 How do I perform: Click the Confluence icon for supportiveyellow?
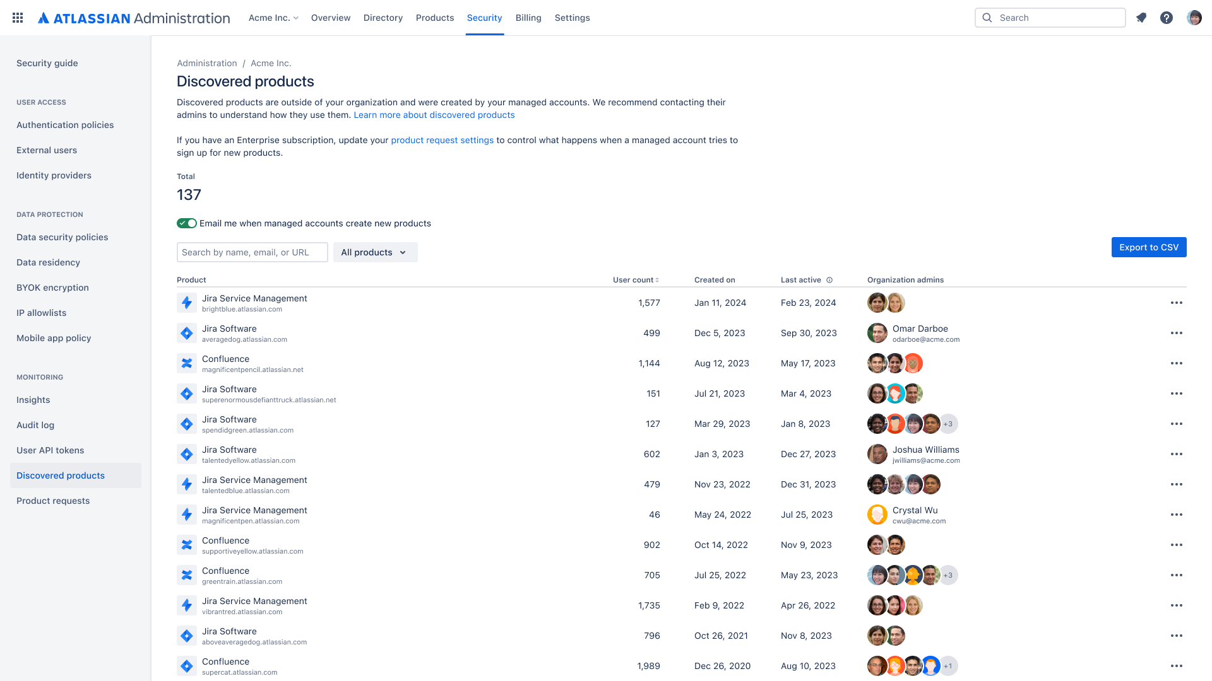pos(186,545)
